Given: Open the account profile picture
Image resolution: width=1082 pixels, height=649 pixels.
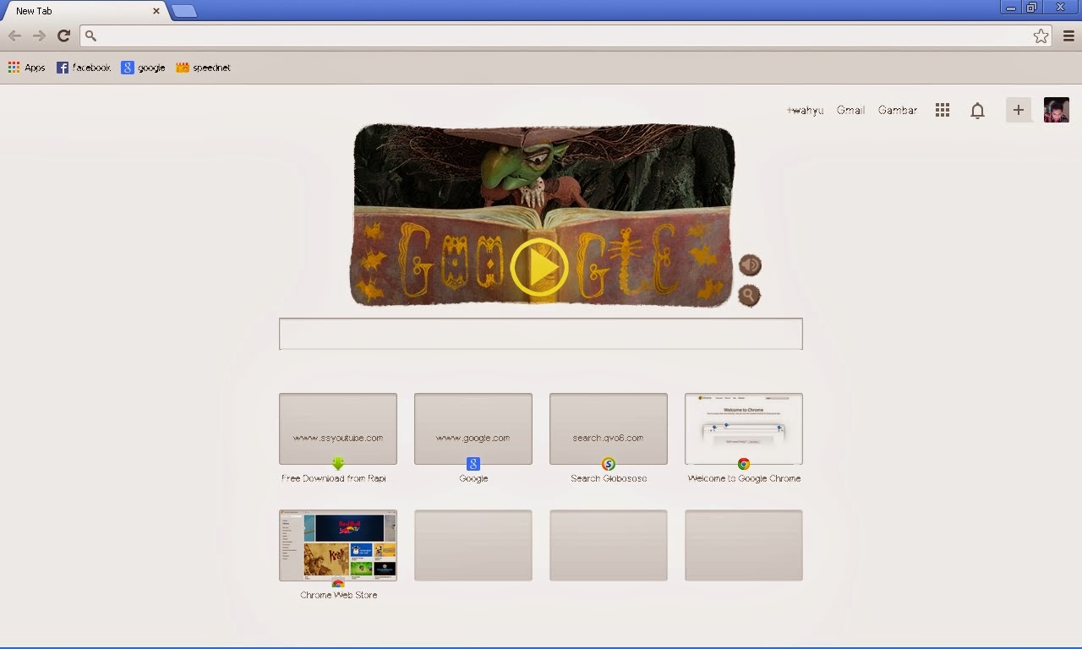Looking at the screenshot, I should click(x=1057, y=110).
